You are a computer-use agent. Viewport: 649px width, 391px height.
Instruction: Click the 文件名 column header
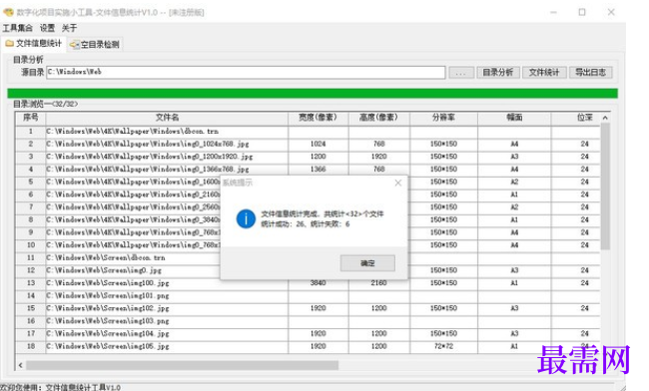tap(167, 118)
